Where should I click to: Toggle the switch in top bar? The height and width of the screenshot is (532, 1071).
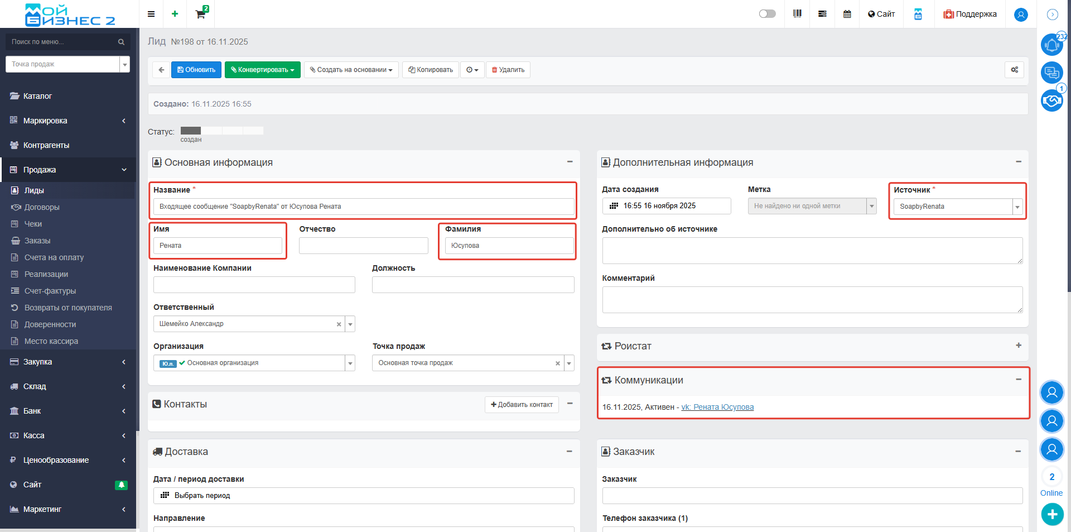[767, 14]
